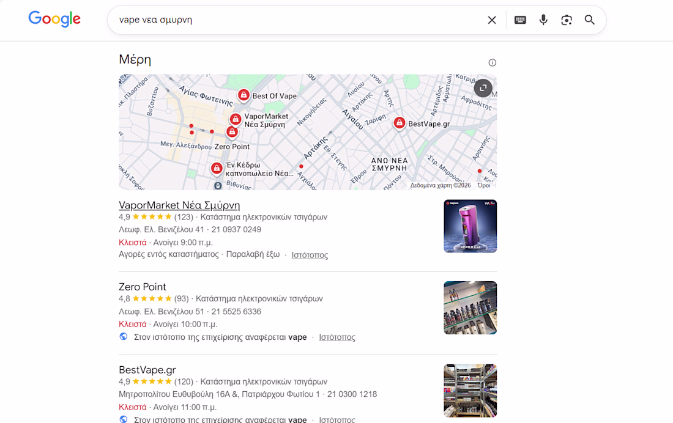Click the Δεδομένα χάρτη ©2026 attribution
The image size is (673, 423).
click(x=441, y=185)
